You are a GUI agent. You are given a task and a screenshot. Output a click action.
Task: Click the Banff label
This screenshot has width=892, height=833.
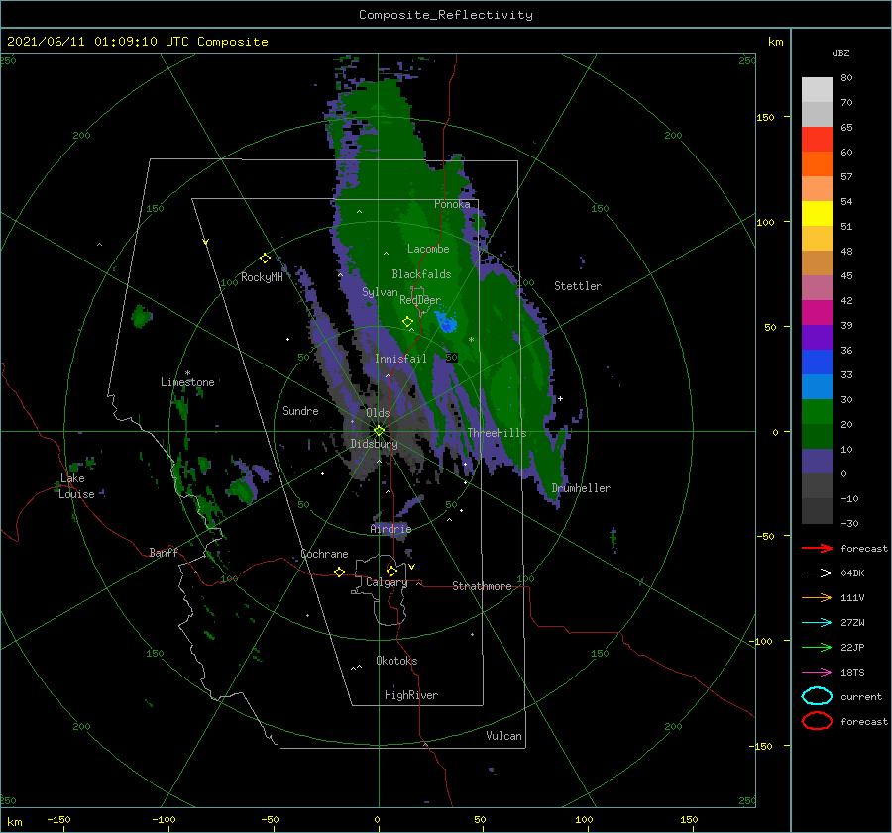pyautogui.click(x=164, y=552)
